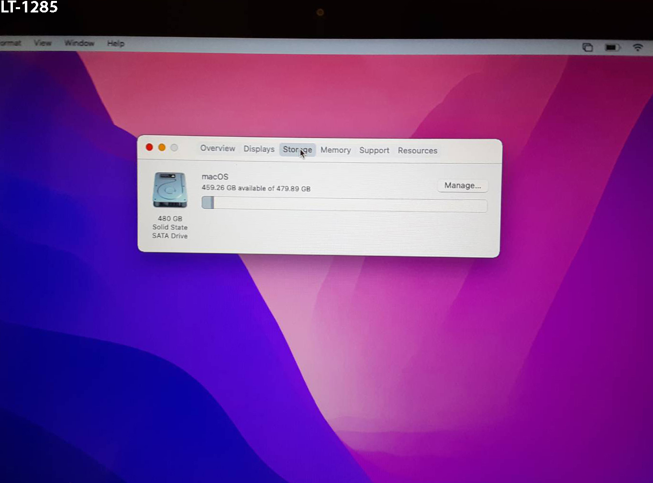Screen dimensions: 653x483
Task: Minimize window with the yellow button
Action: tap(162, 147)
